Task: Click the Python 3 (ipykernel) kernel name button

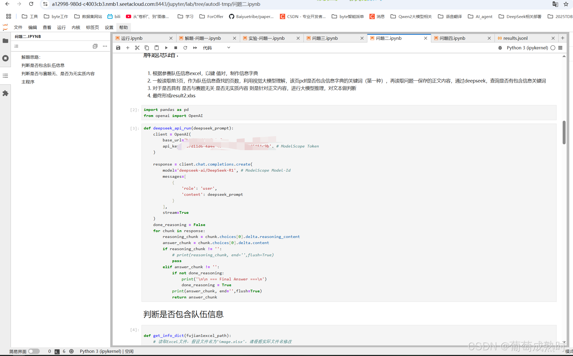Action: click(x=527, y=48)
